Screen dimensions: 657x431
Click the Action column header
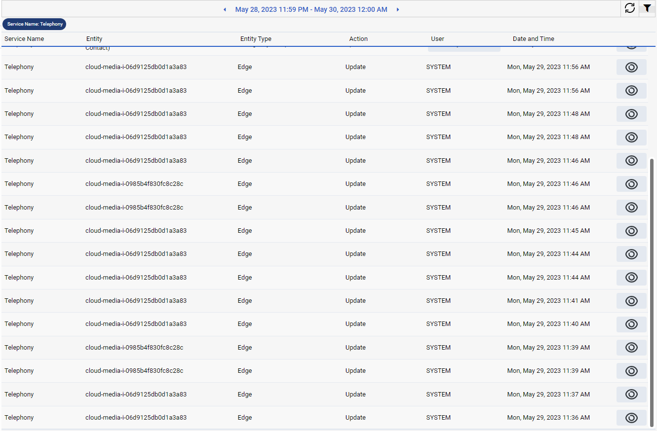click(358, 39)
